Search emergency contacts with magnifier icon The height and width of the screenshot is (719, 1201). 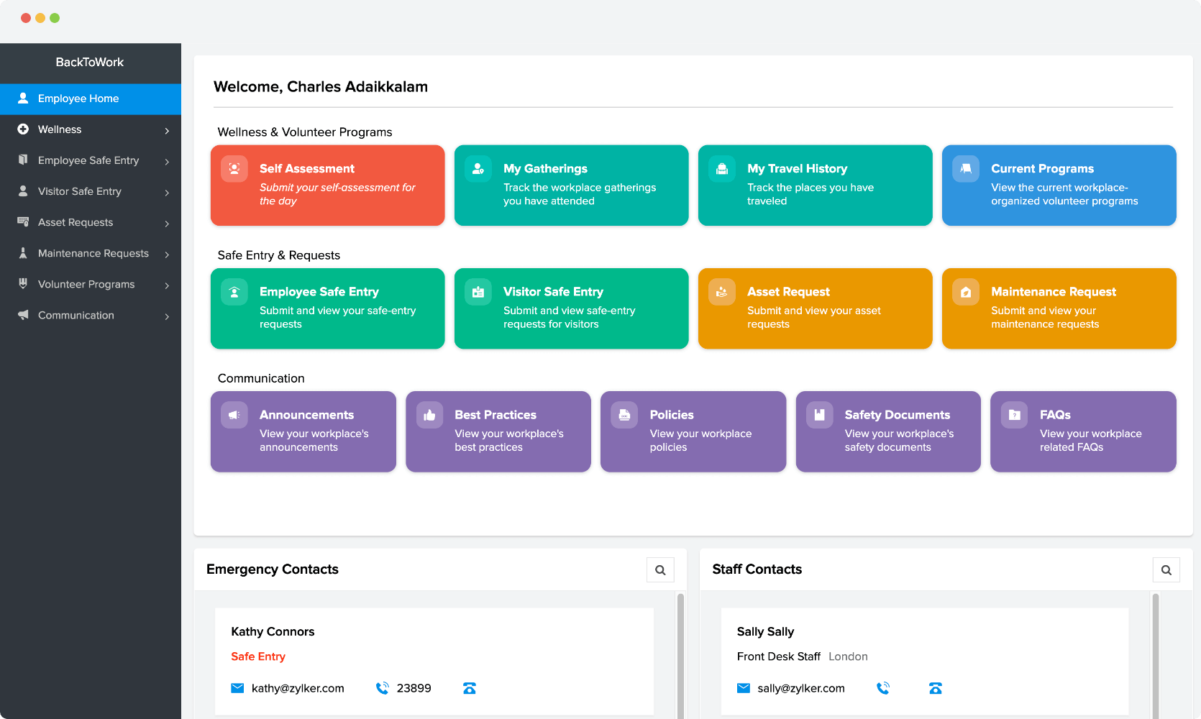(660, 570)
